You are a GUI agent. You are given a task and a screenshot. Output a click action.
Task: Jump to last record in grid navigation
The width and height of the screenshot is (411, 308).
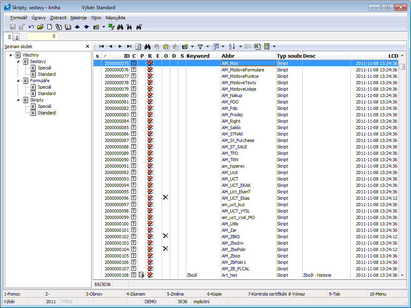tap(129, 47)
